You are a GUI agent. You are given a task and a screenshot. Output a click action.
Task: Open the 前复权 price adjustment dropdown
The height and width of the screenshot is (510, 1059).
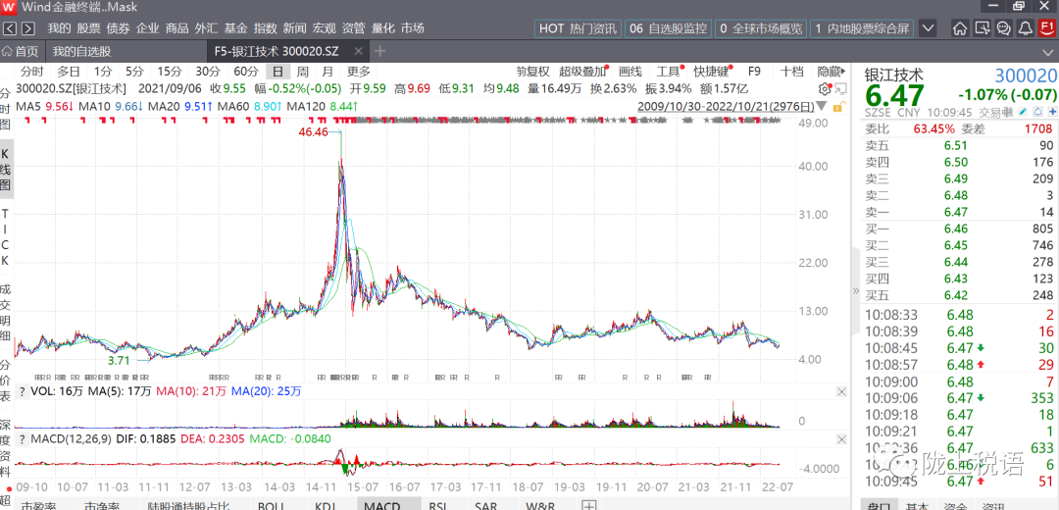[x=532, y=72]
